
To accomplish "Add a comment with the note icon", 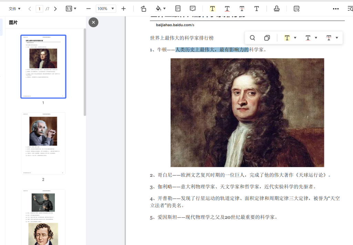I will [192, 9].
